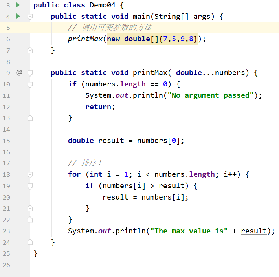Click 'for' keyword on line 18
The height and width of the screenshot is (277, 279).
74,174
